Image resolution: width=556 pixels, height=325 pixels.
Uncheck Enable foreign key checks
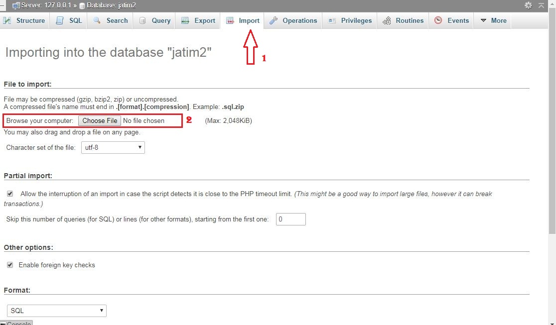pyautogui.click(x=10, y=265)
